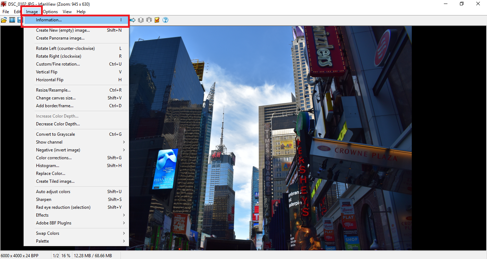Expand the Palette submenu
Viewport: 487px width, 259px height.
tap(76, 241)
